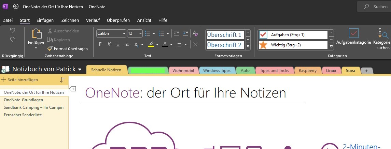Image resolution: width=391 pixels, height=149 pixels.
Task: Click Seite hinzufügen to add page
Action: [19, 80]
